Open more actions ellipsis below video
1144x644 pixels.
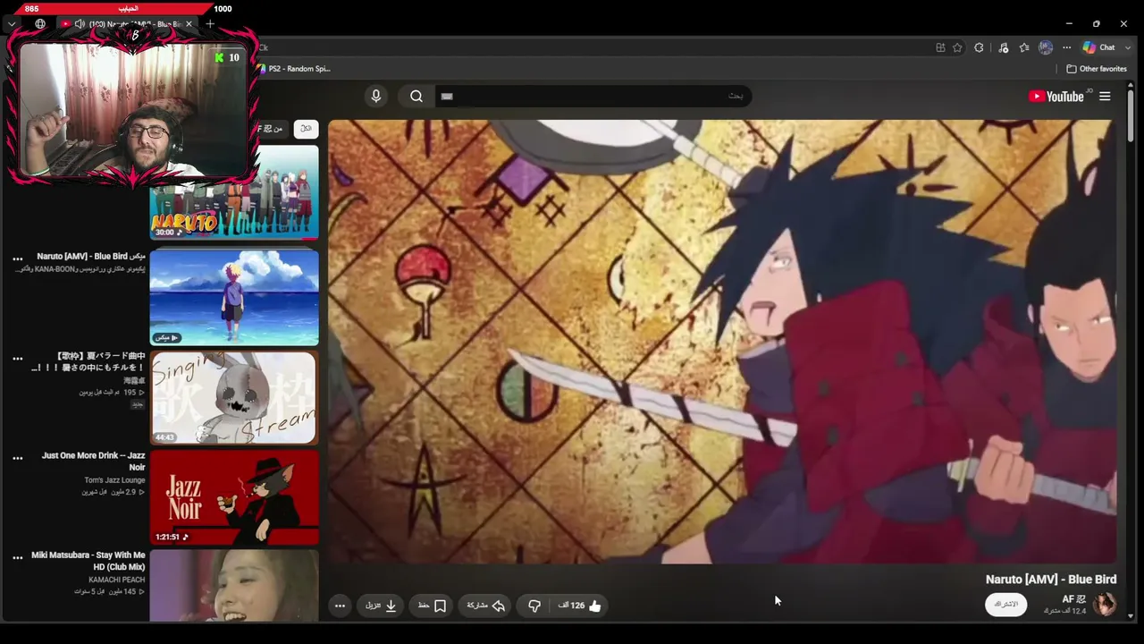340,606
